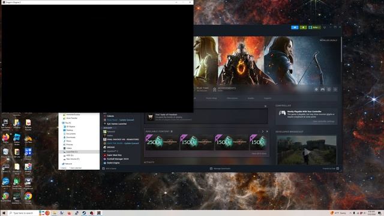Click the gamepad icon in the Controller panel
The image size is (384, 216).
tap(282, 113)
